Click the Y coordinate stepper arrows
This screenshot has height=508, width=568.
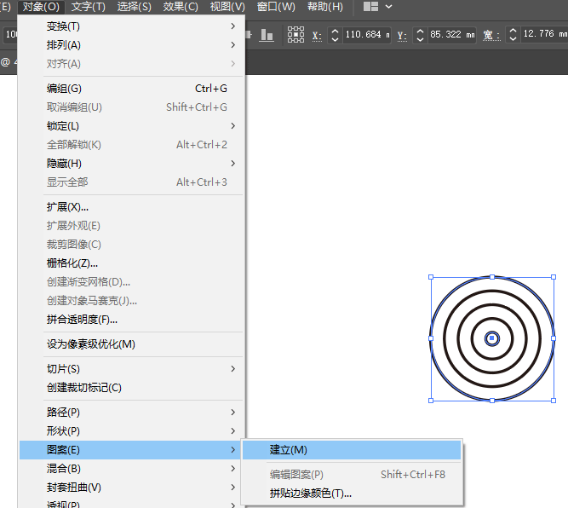coord(419,35)
